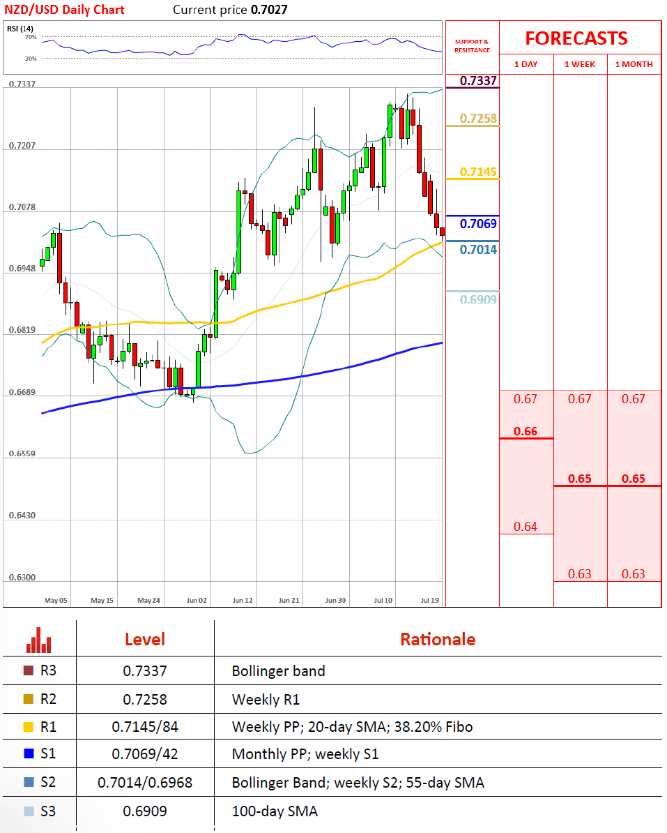Click the light blue S3 swatch
Image resolution: width=667 pixels, height=833 pixels.
pyautogui.click(x=28, y=811)
